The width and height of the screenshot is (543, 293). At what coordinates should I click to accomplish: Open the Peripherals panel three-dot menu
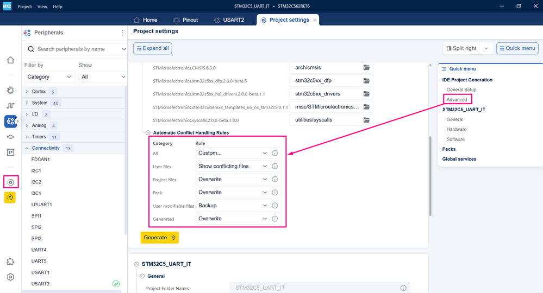[123, 33]
